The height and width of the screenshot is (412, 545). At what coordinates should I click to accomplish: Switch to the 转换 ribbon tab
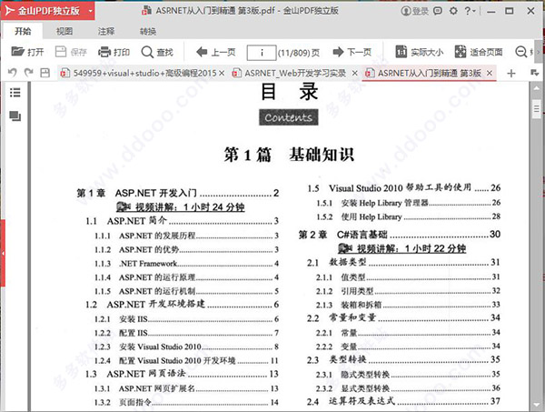148,31
